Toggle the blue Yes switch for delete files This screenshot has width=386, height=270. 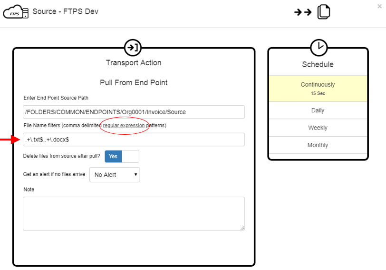point(113,156)
